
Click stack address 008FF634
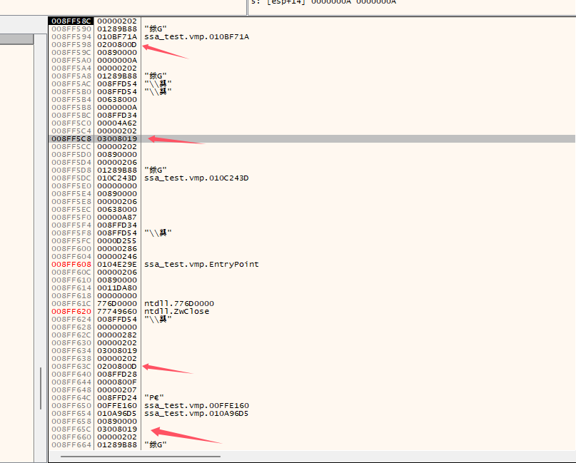(x=71, y=351)
